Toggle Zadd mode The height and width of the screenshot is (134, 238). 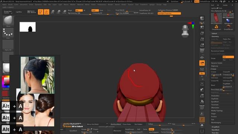(x=95, y=10)
